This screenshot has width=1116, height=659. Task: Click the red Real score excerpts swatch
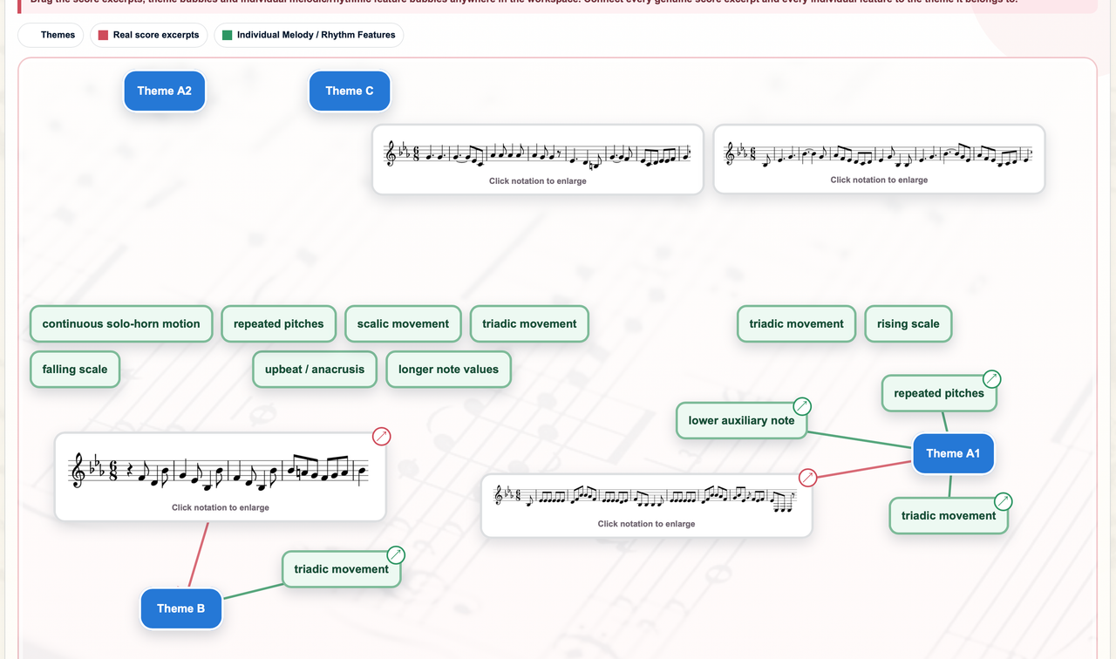coord(103,35)
